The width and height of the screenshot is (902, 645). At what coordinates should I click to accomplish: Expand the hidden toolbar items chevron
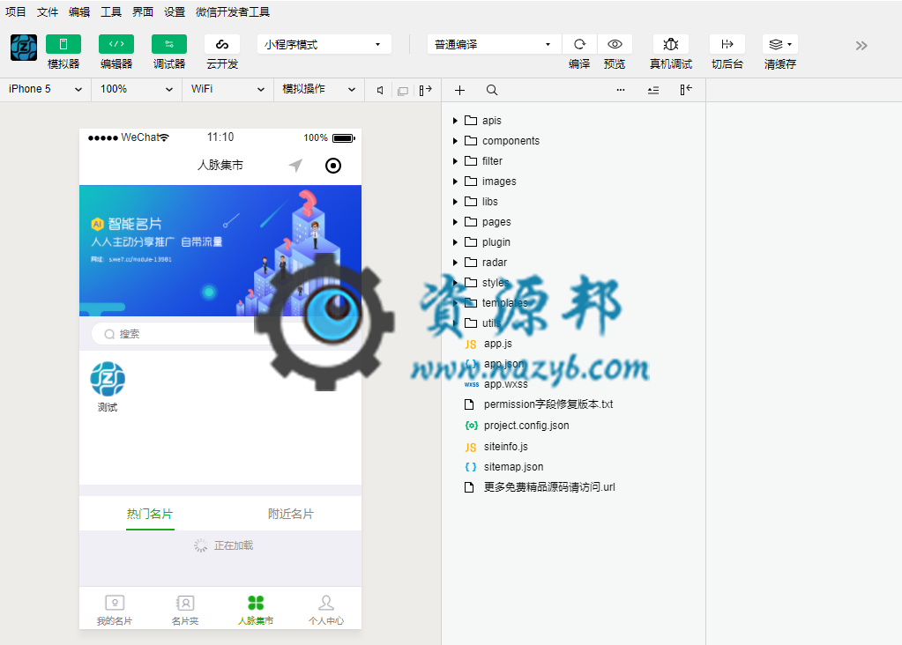point(861,46)
